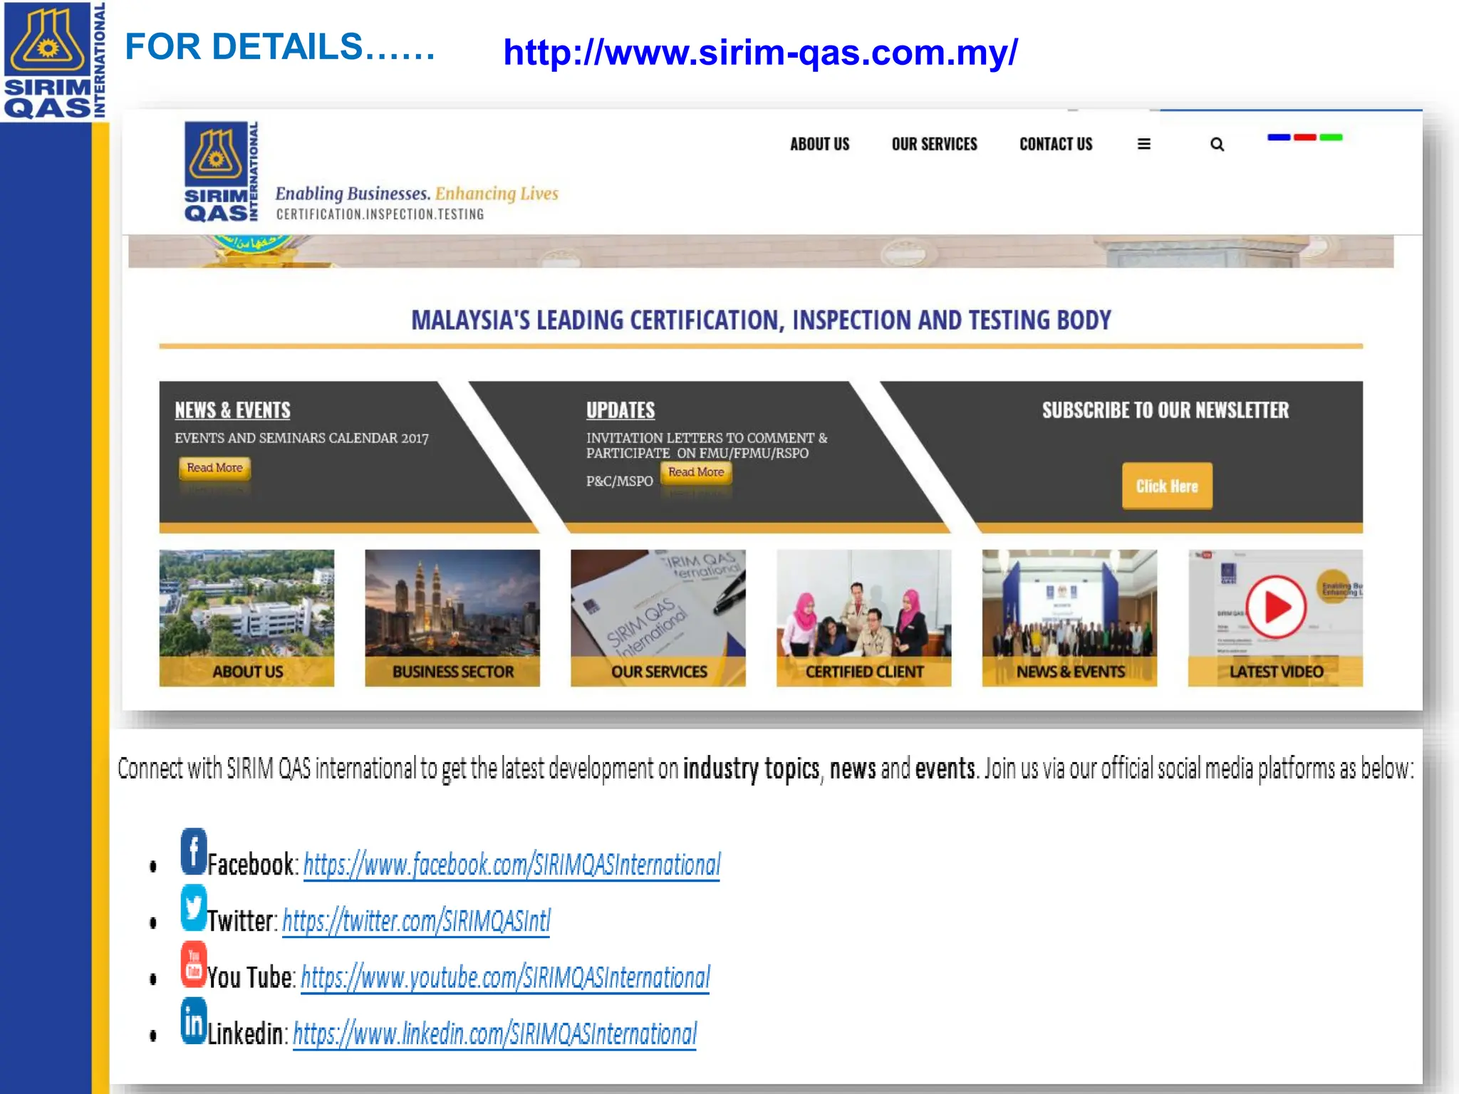This screenshot has height=1094, width=1459.
Task: Click the Twitter bird icon
Action: click(193, 907)
